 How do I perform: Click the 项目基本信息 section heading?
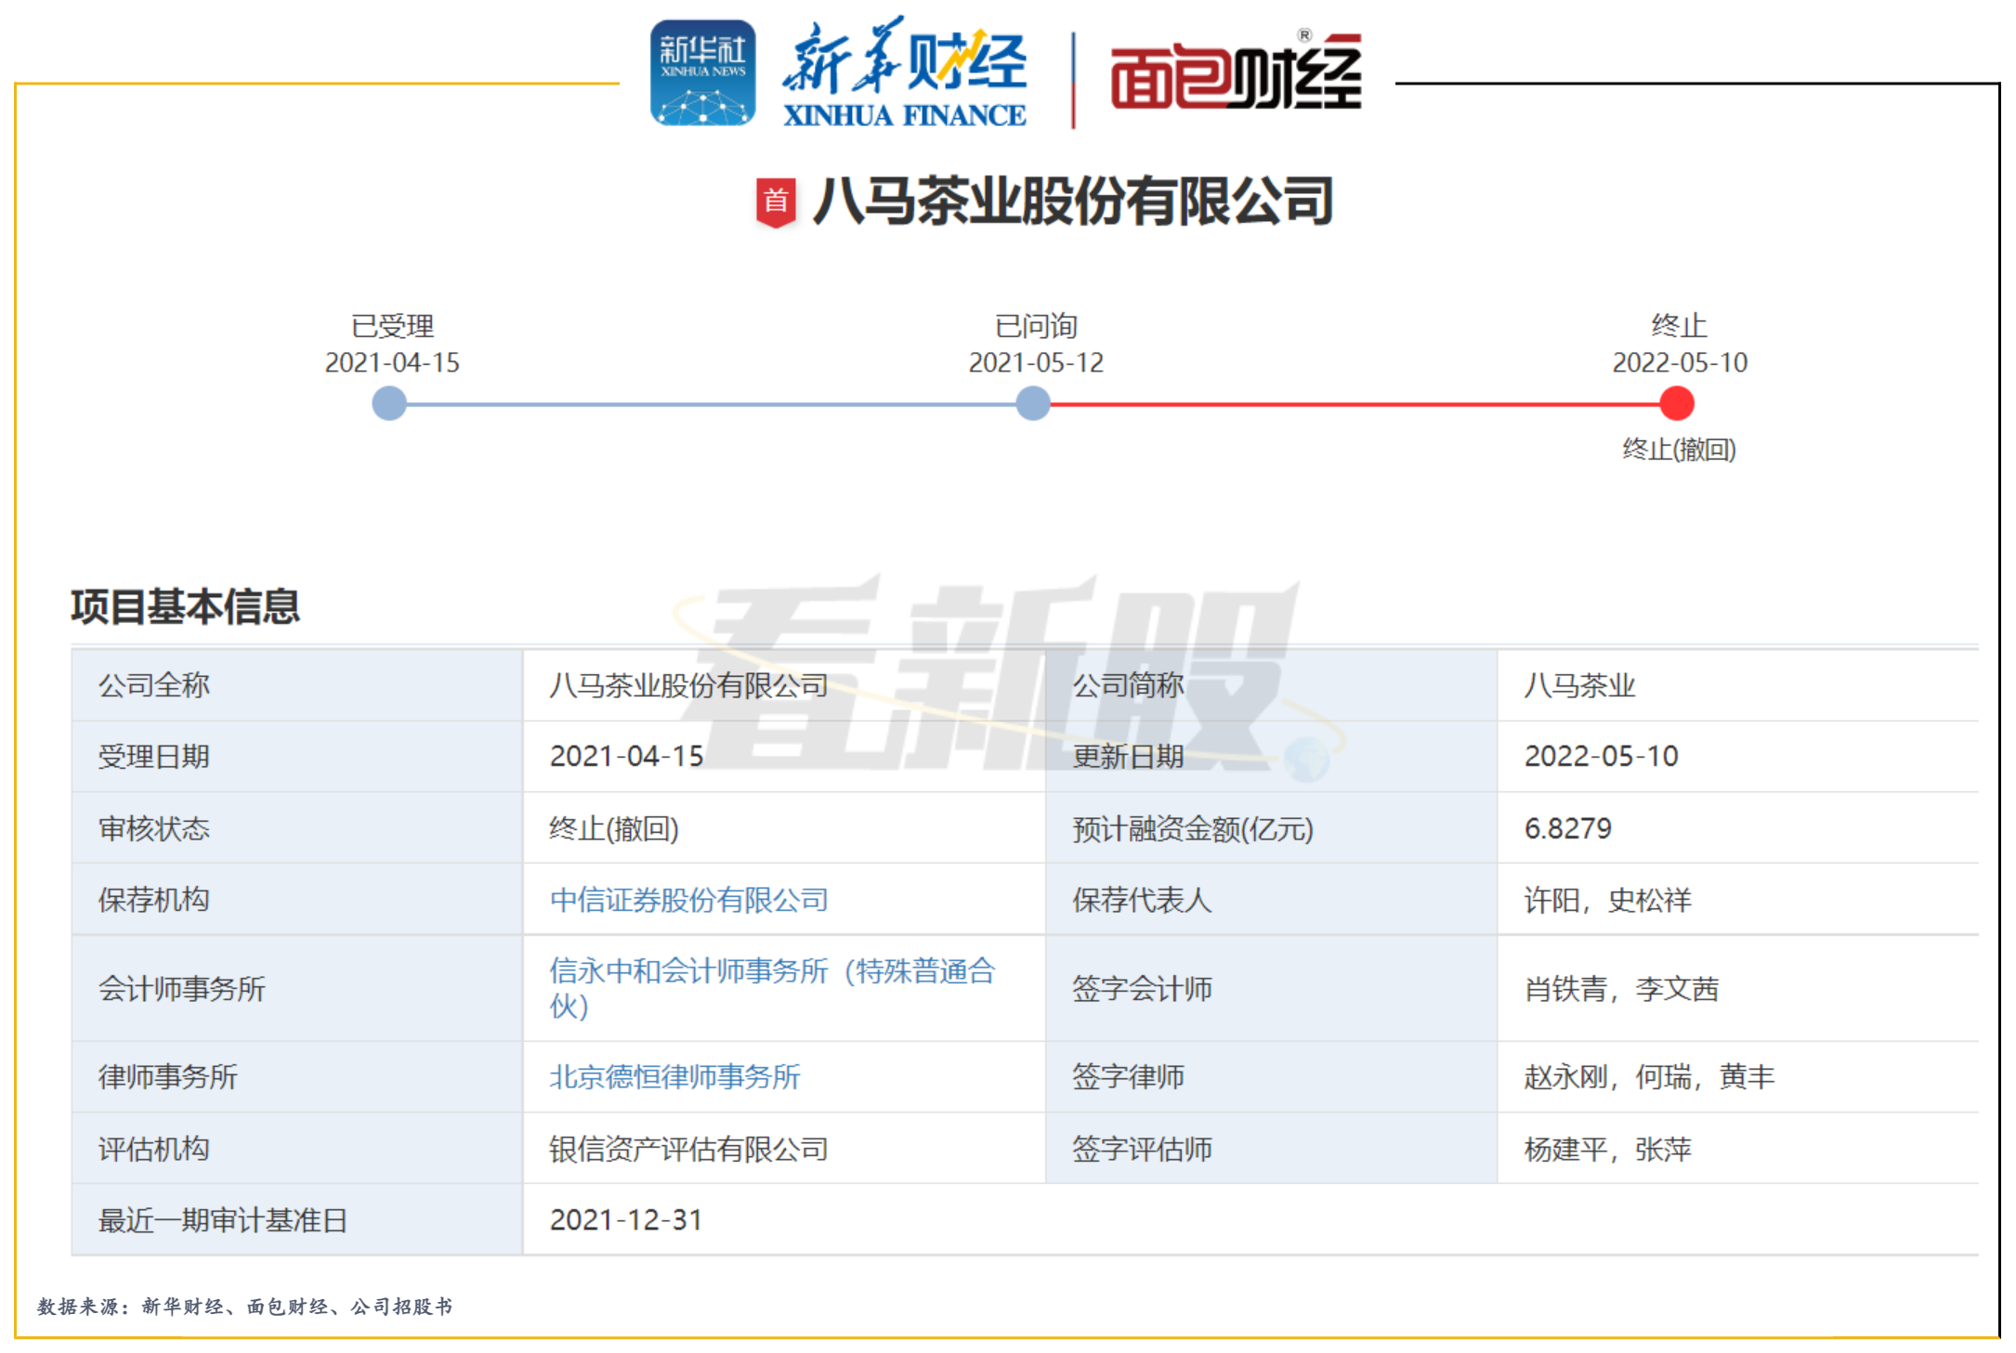(x=185, y=606)
